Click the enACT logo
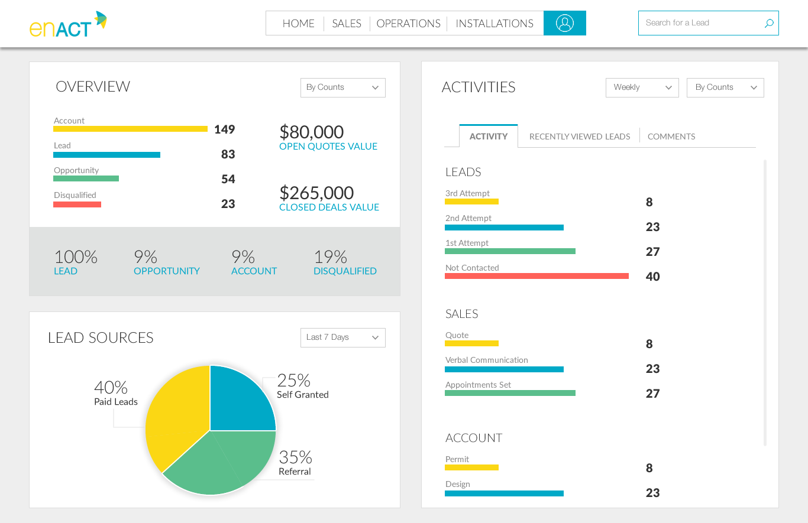 [x=67, y=24]
